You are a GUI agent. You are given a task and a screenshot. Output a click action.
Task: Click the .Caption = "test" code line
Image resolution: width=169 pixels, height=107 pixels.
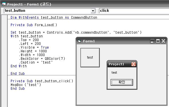36,62
